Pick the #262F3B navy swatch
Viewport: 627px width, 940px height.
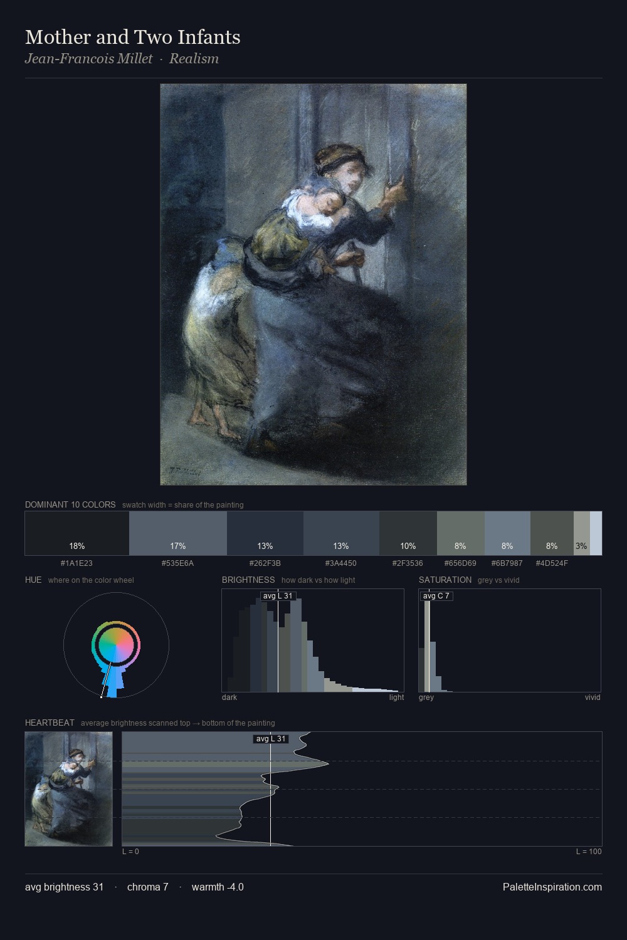[265, 533]
